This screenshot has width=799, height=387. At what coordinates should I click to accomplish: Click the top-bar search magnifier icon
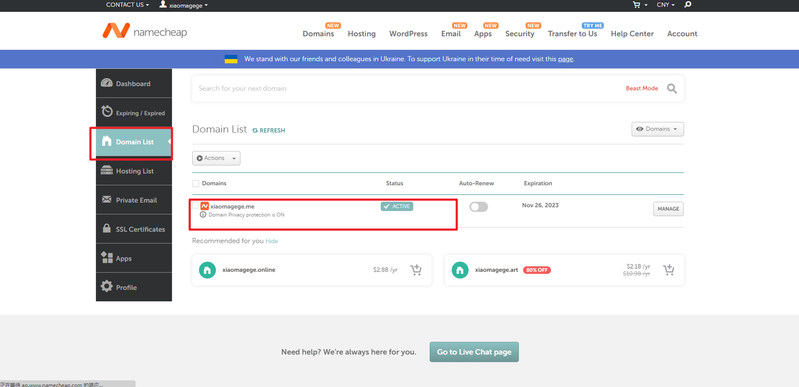688,5
